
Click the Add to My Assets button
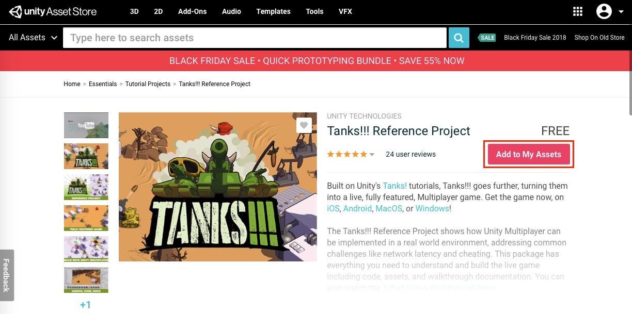tap(528, 154)
